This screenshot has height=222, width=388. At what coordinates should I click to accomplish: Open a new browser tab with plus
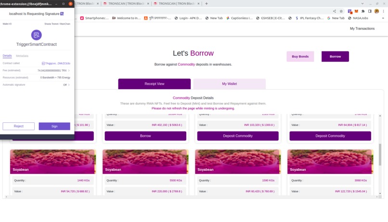pyautogui.click(x=207, y=4)
